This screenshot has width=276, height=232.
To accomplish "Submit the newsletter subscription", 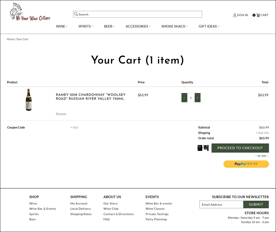I will click(256, 204).
